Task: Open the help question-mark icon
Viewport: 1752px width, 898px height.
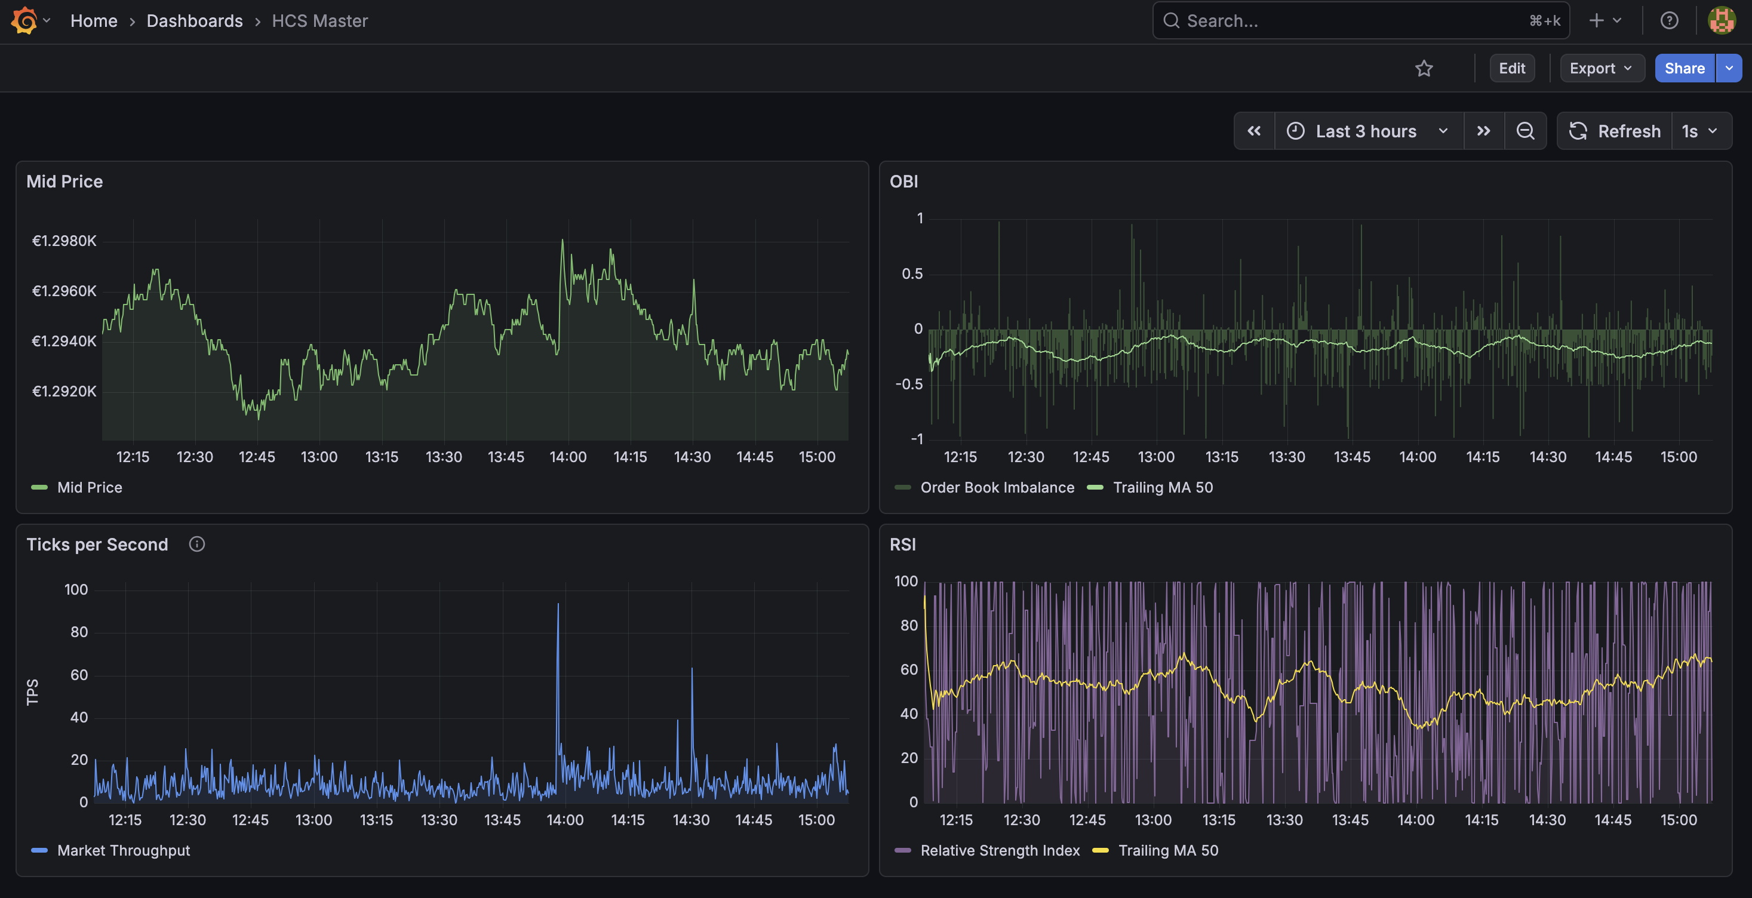Action: 1669,21
